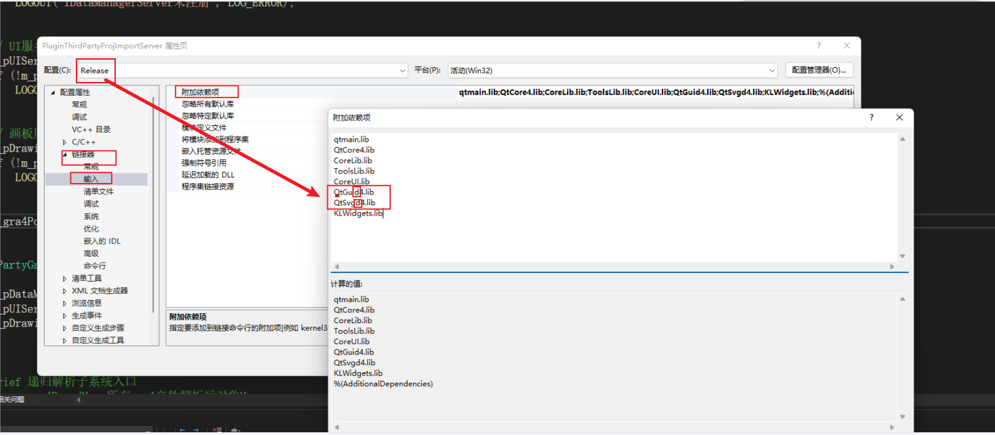Click left scroll arrow below the dependencies edit box
The width and height of the screenshot is (995, 435).
point(337,267)
